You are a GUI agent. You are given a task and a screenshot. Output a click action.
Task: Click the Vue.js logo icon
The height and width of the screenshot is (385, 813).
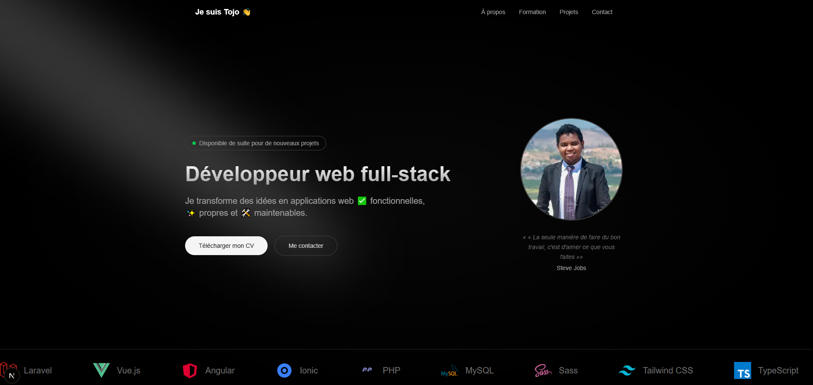click(x=101, y=370)
